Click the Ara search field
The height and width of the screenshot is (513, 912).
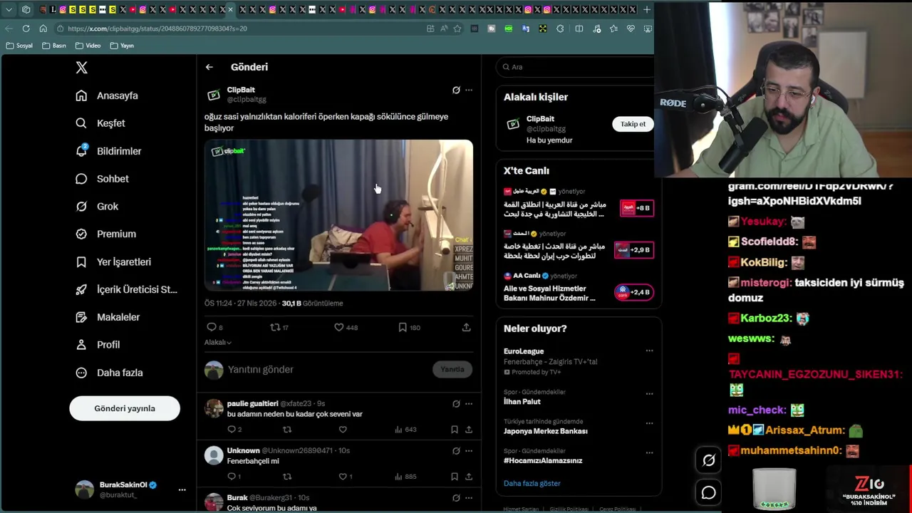coord(577,67)
